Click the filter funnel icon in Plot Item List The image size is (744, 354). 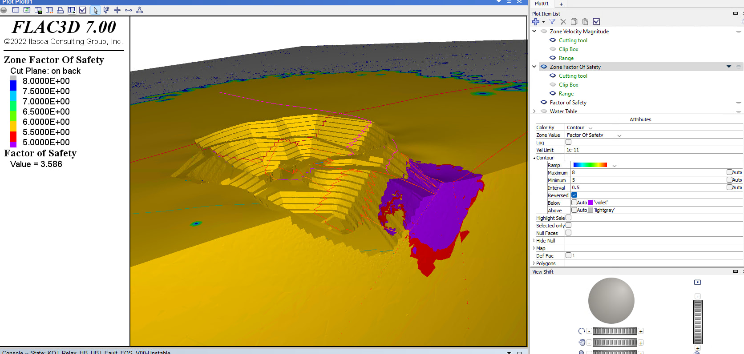coord(552,22)
